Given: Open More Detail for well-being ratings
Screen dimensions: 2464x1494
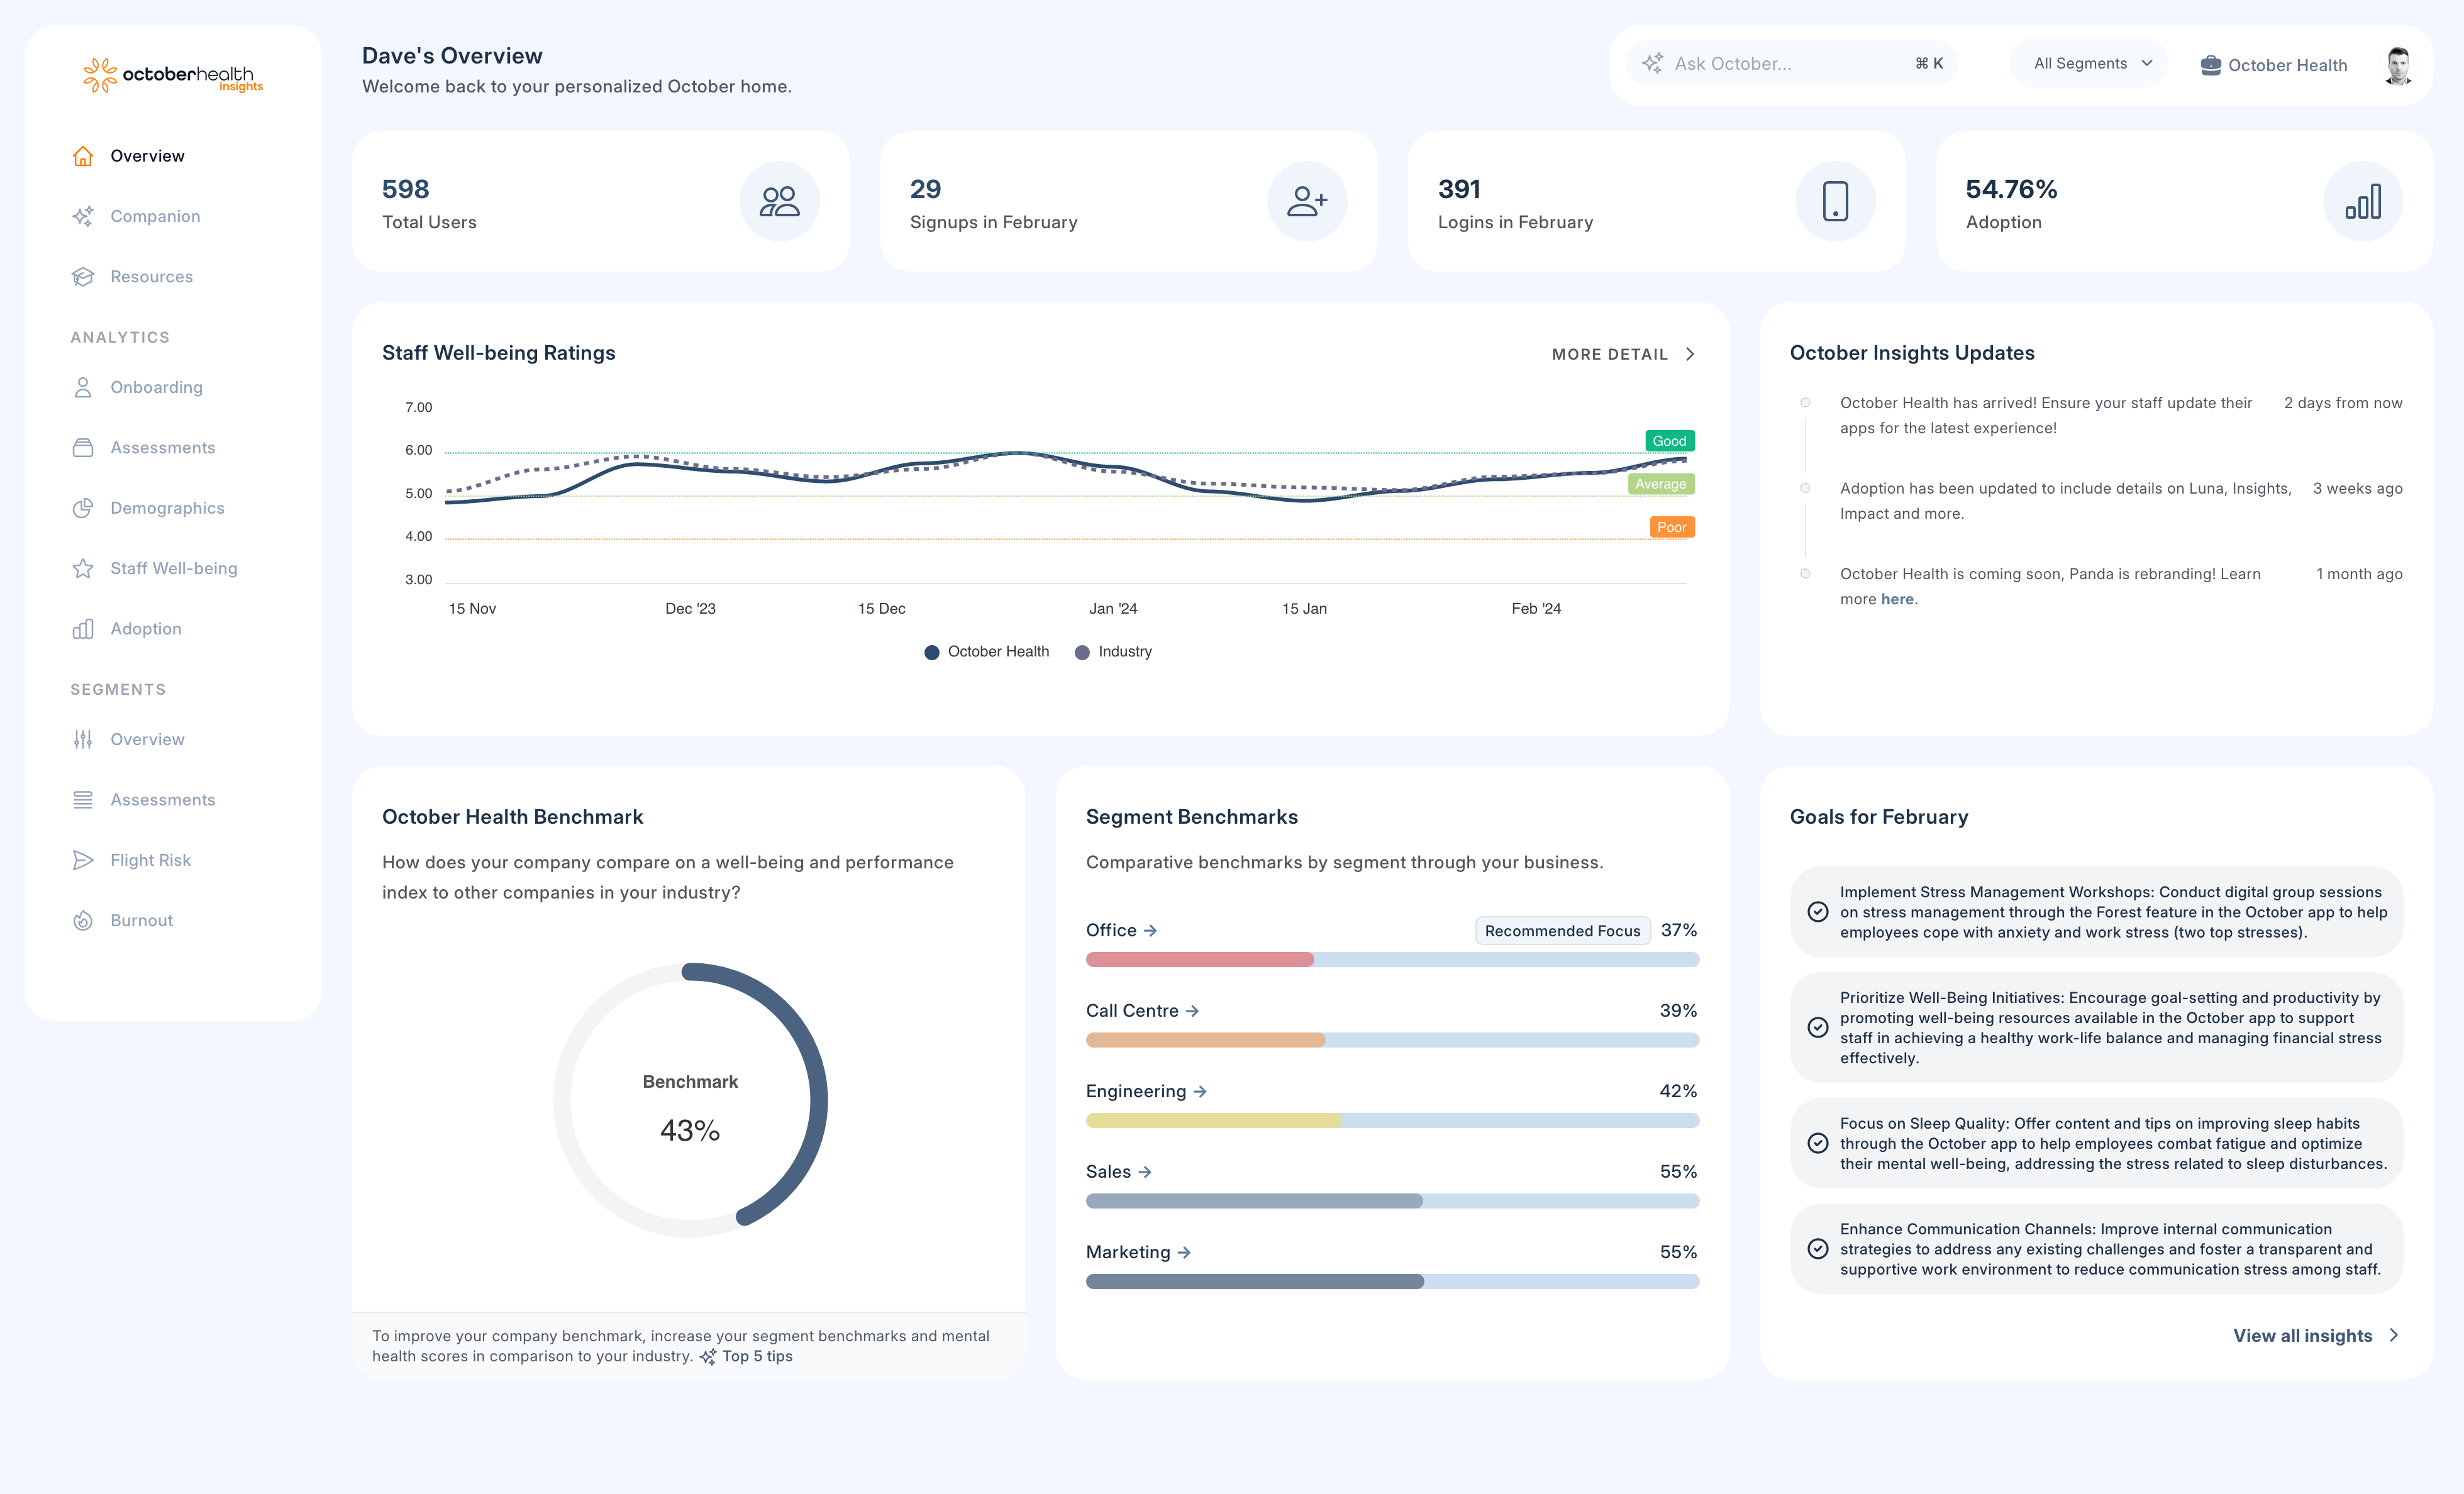Looking at the screenshot, I should click(1623, 354).
